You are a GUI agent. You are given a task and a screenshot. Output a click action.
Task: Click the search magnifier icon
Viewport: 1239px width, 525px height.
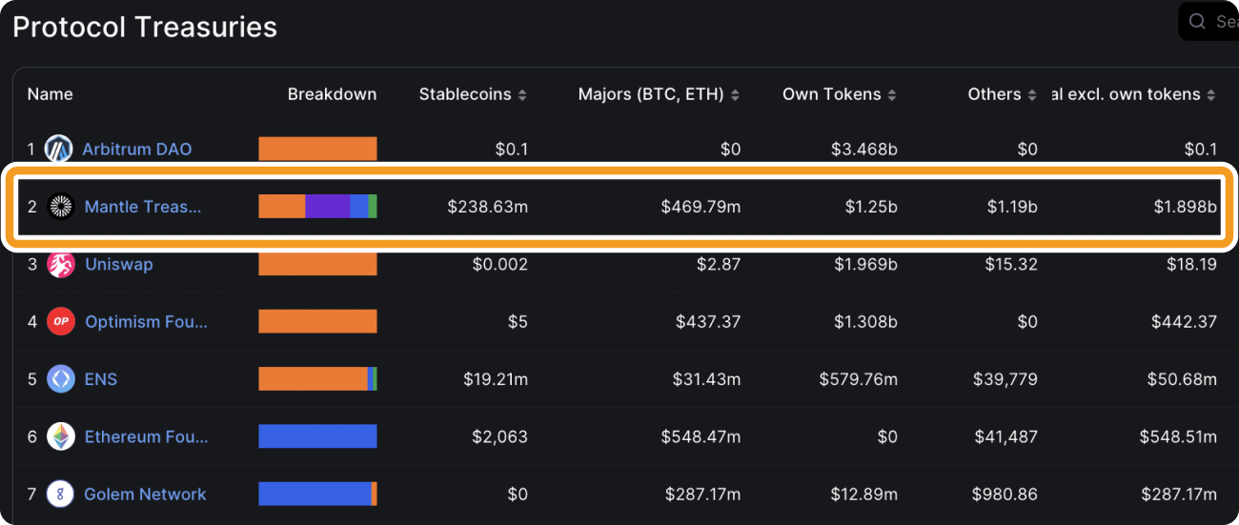coord(1198,21)
